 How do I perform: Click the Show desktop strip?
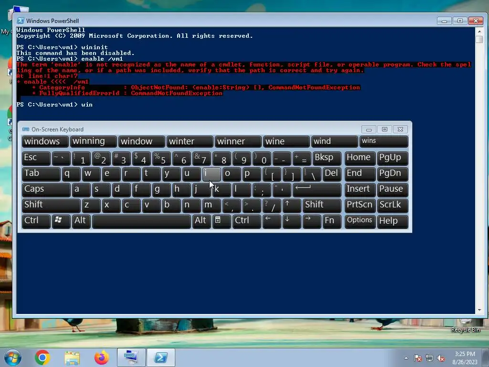(x=486, y=357)
